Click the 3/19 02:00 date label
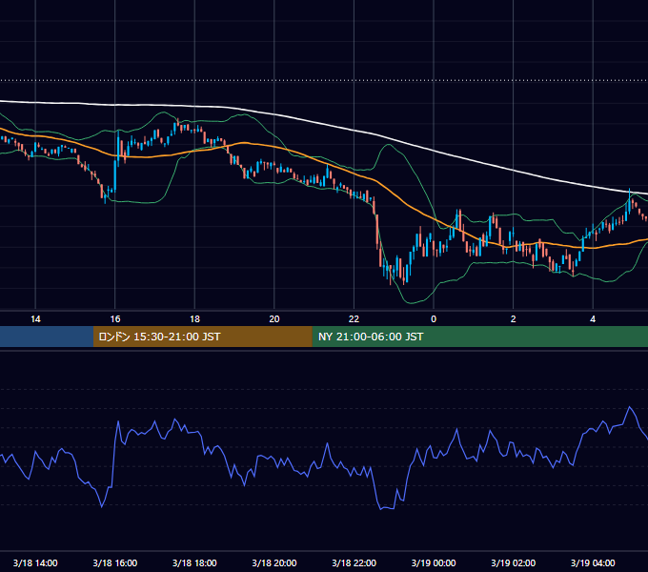Screen dimensions: 648x572 pos(513,562)
